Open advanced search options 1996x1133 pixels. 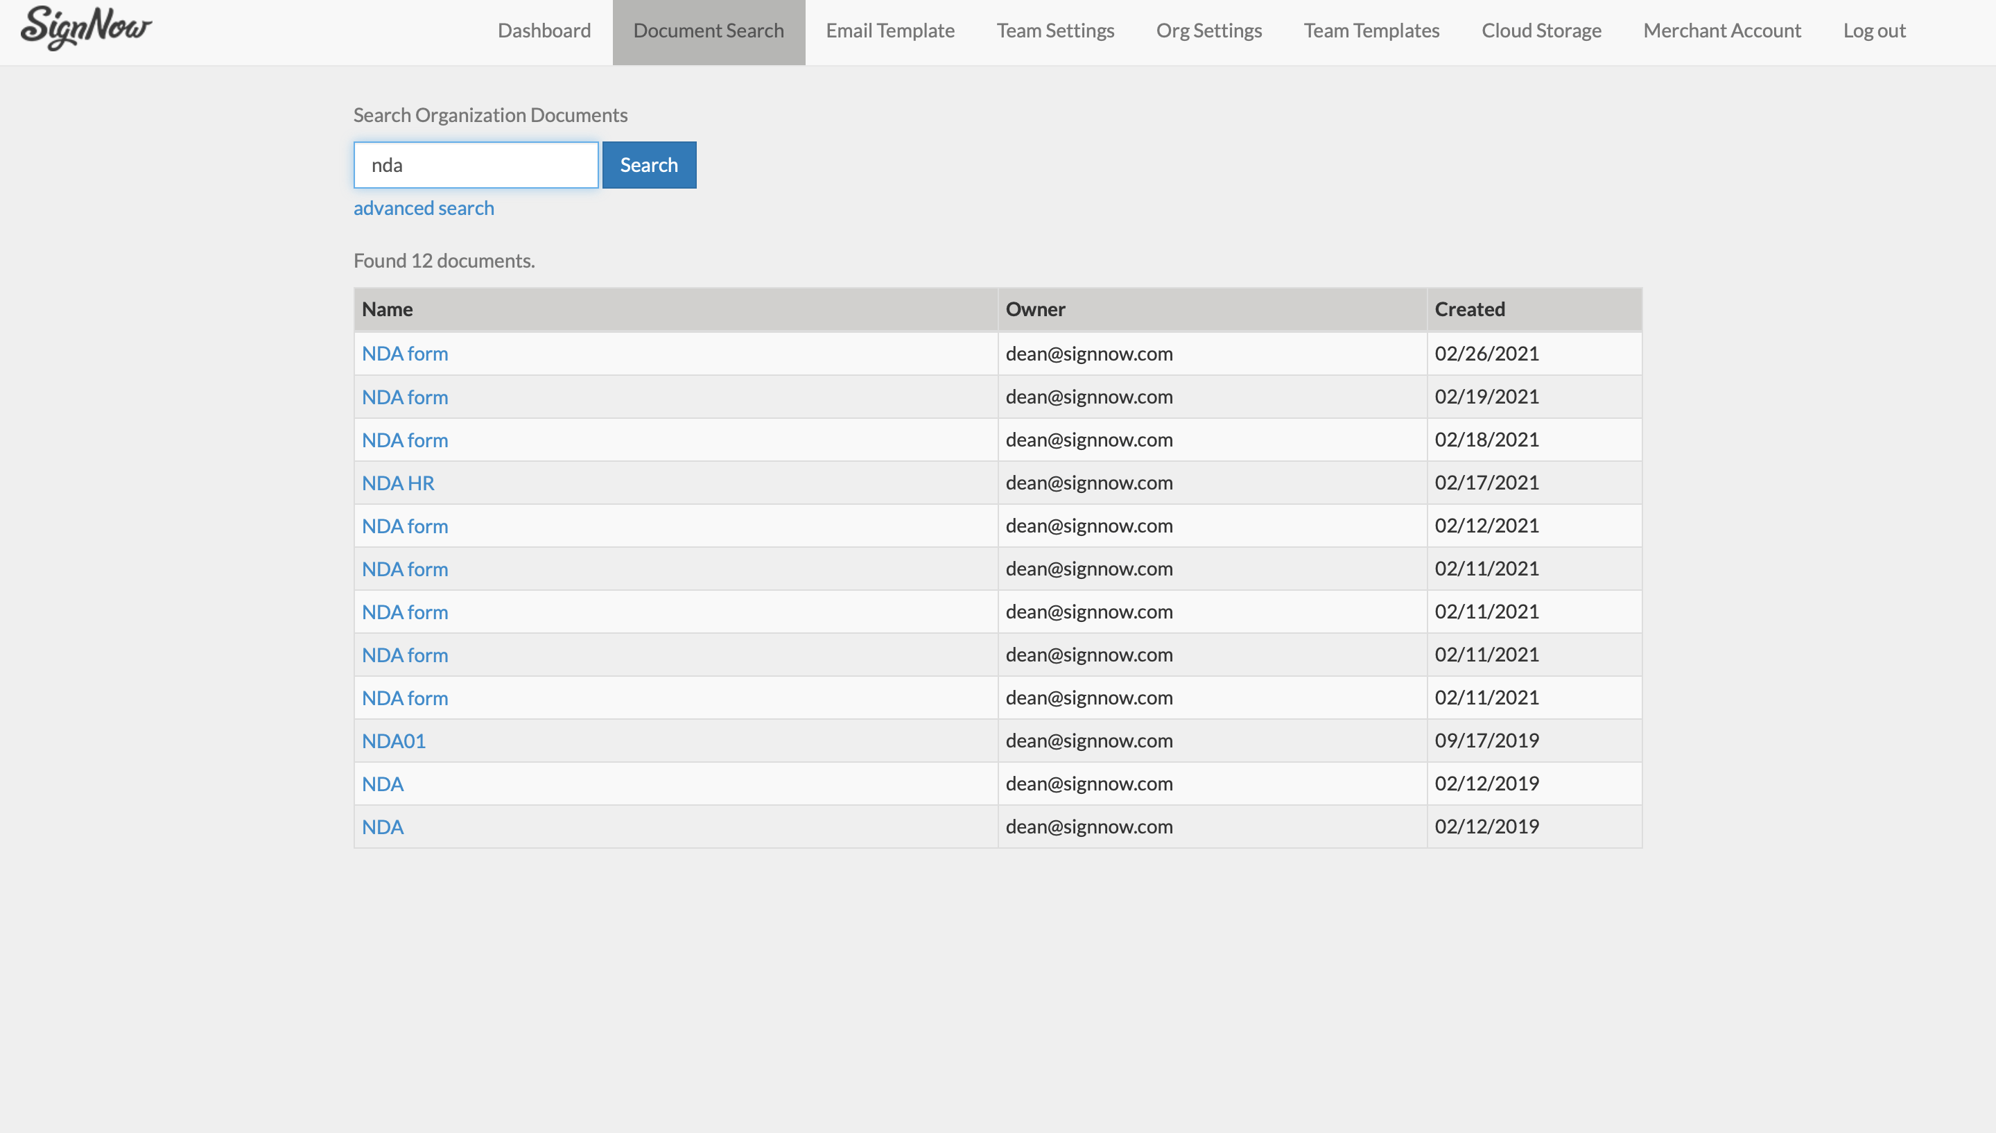pos(424,207)
